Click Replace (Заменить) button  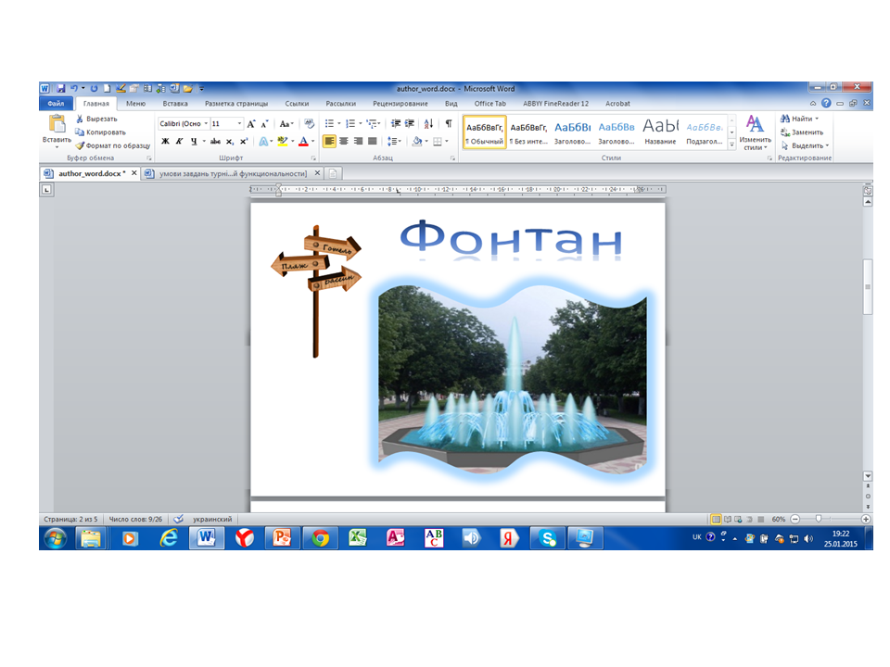801,132
